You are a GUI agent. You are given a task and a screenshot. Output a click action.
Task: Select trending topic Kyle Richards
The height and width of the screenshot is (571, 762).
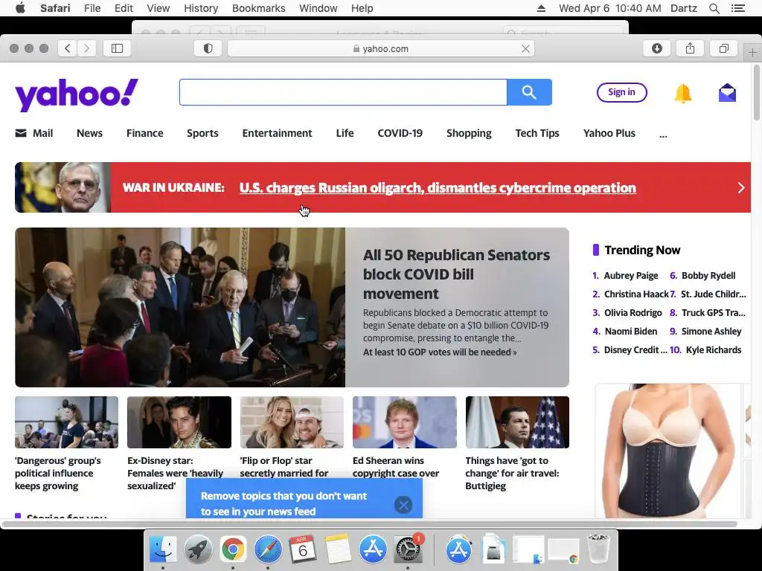[714, 350]
